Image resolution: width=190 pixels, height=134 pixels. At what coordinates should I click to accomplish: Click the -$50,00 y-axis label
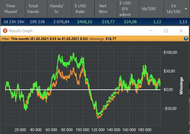point(170,108)
